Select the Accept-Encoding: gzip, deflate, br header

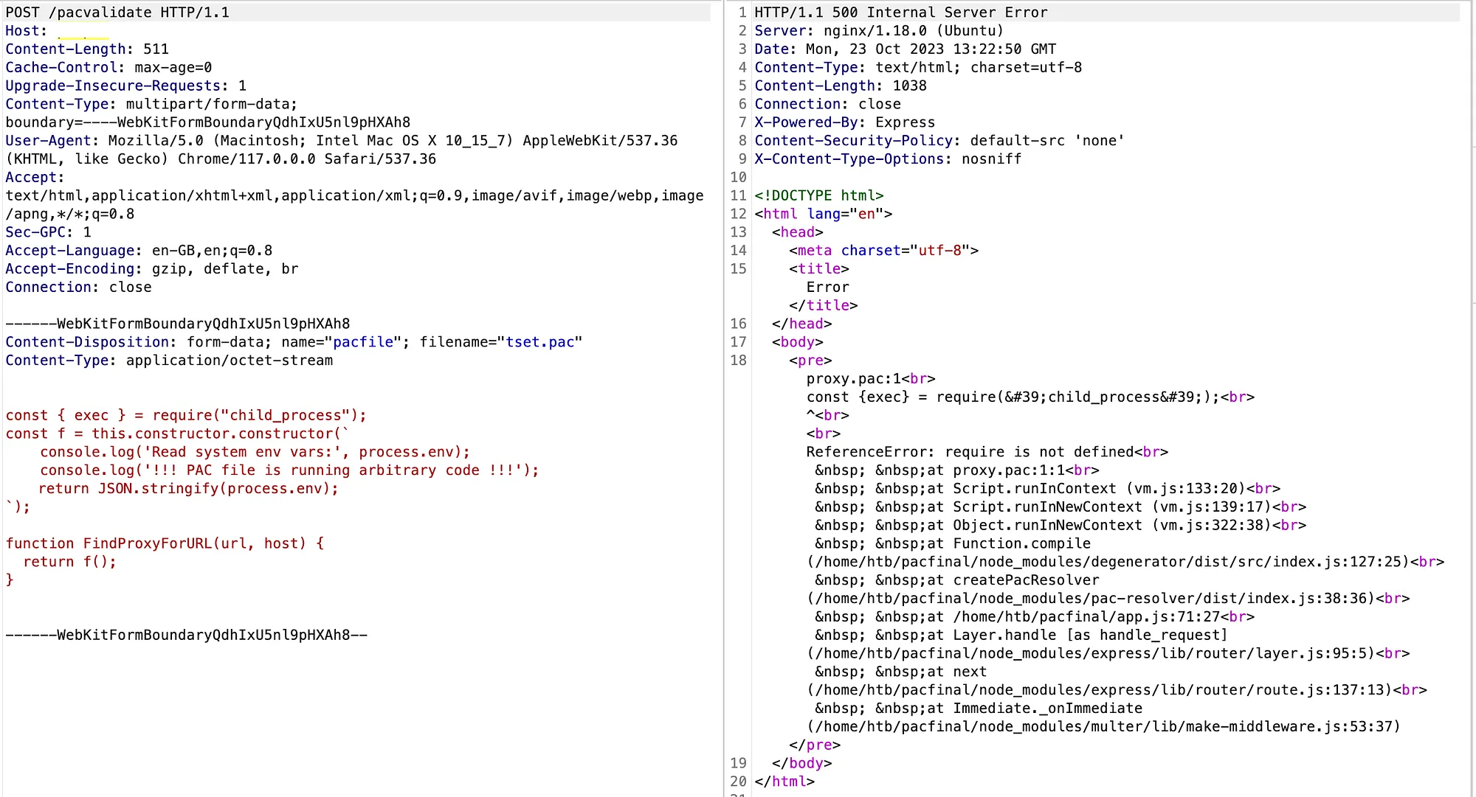[x=151, y=268]
